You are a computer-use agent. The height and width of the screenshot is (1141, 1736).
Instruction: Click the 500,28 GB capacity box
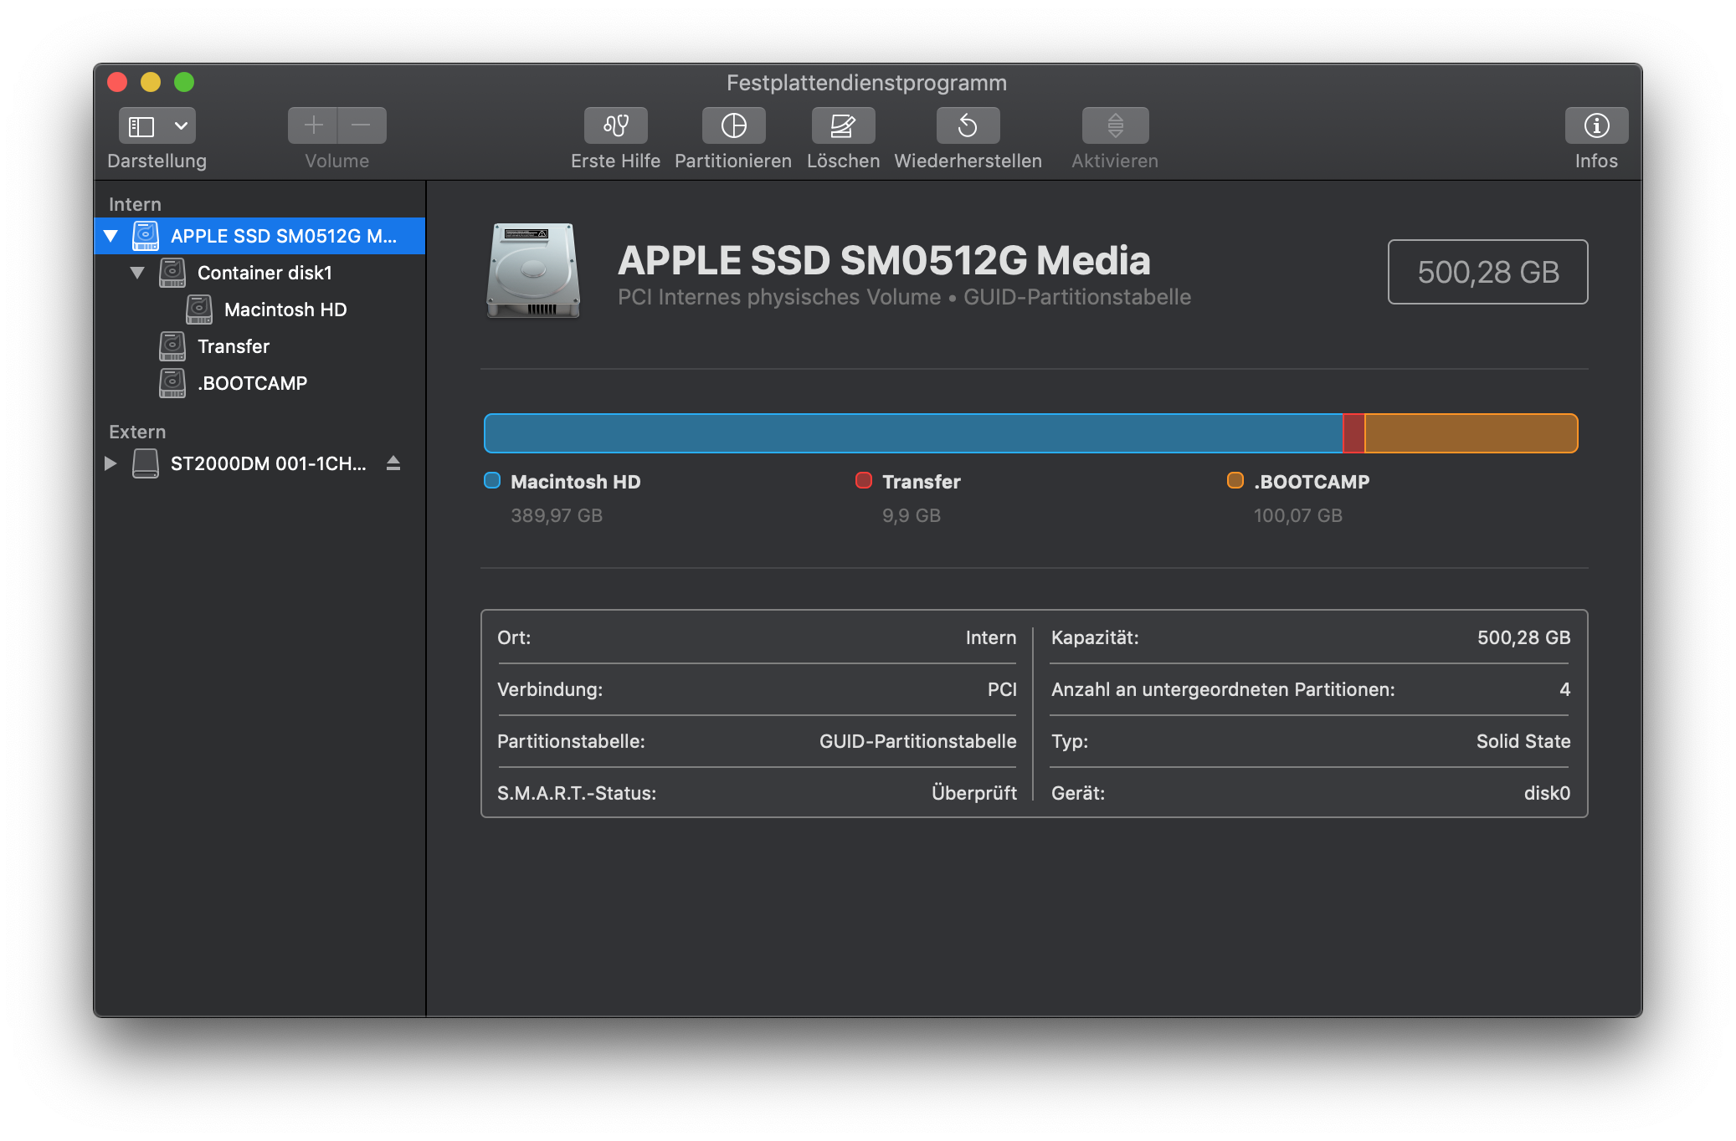point(1487,272)
